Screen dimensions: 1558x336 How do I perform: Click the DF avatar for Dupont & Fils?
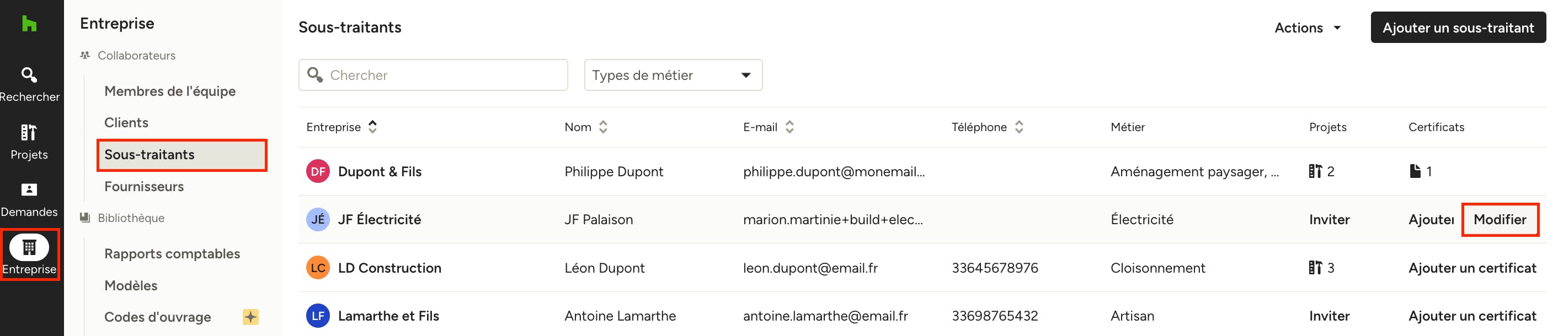point(318,172)
